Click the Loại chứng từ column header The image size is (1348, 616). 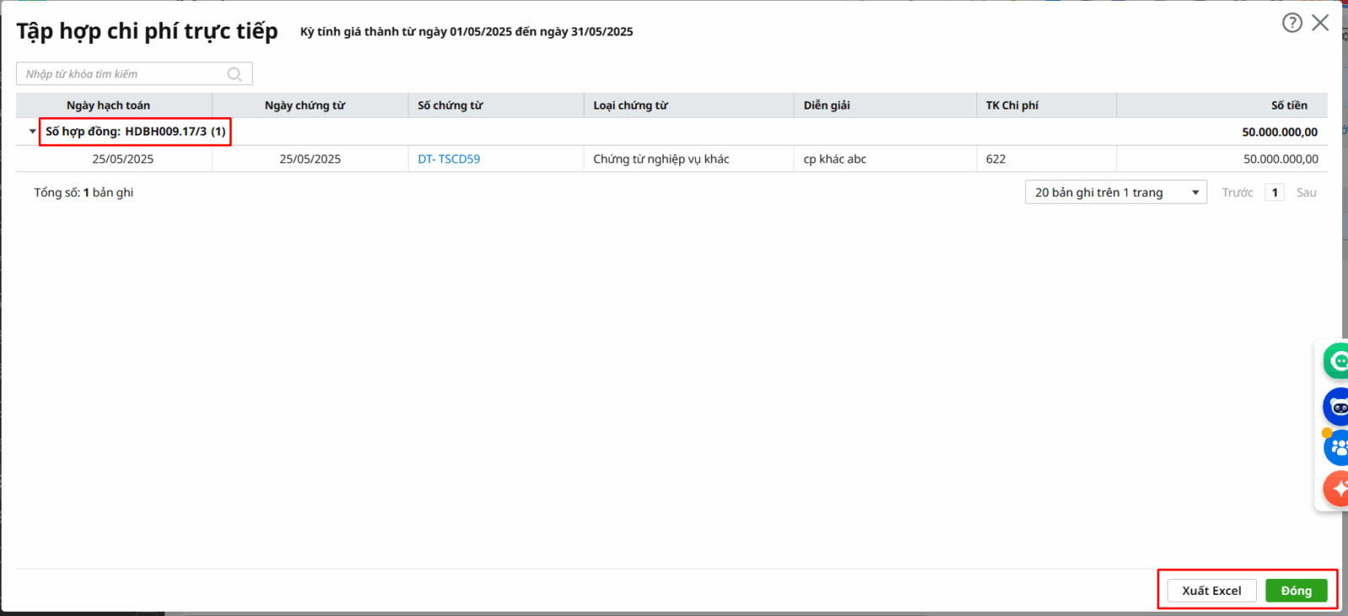[x=688, y=105]
